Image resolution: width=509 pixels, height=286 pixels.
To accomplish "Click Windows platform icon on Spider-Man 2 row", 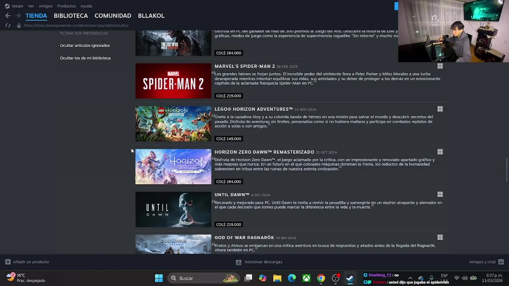I will tap(440, 66).
